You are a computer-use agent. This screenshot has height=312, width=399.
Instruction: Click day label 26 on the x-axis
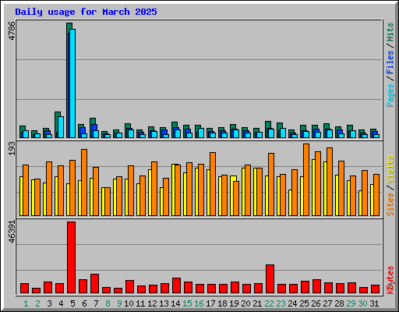point(316,303)
